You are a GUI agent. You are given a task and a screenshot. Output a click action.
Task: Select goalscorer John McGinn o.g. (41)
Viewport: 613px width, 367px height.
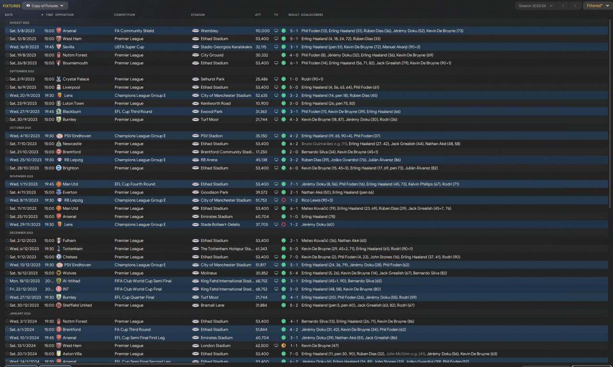pos(406,354)
